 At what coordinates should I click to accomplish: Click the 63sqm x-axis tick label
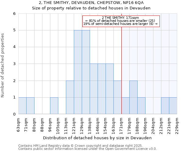[18, 125]
